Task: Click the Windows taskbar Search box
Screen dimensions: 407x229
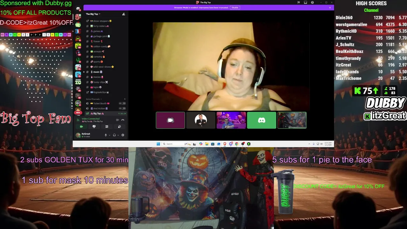Action: click(x=176, y=144)
